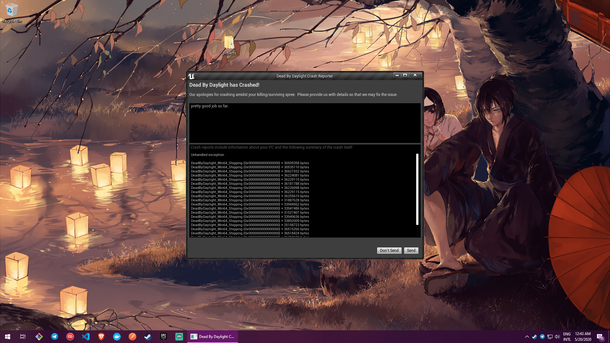Open Task View from the taskbar
Screen dimensions: 610x343
click(x=23, y=337)
